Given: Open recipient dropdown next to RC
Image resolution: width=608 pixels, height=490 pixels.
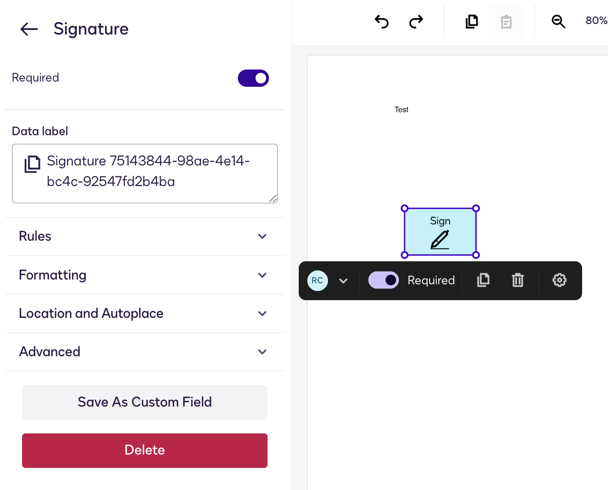Looking at the screenshot, I should [343, 281].
